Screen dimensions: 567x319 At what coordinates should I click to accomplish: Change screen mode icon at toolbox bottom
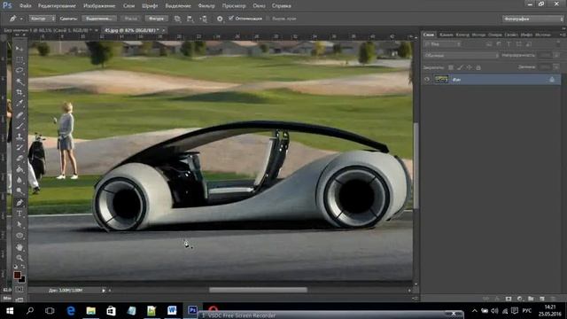[x=19, y=300]
